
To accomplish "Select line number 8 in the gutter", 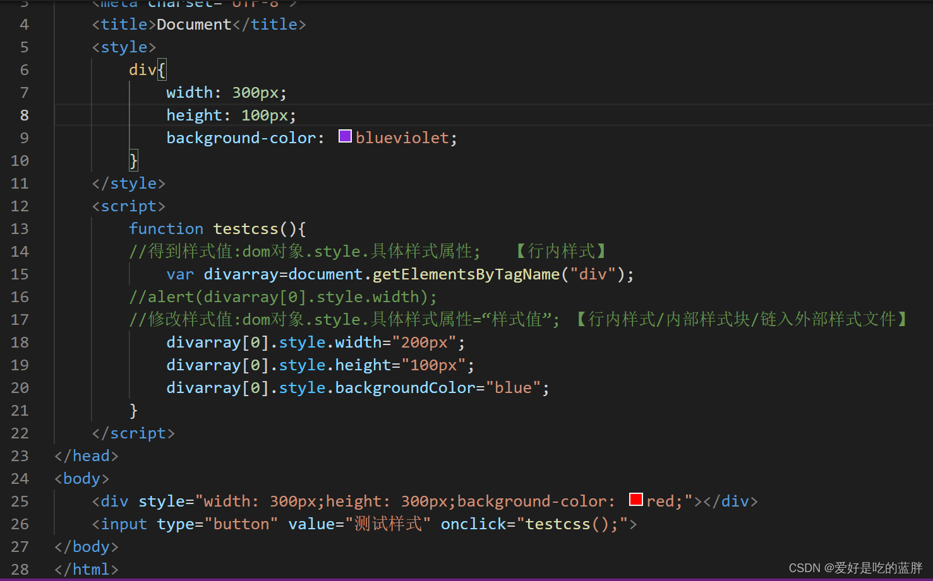I will (x=24, y=115).
